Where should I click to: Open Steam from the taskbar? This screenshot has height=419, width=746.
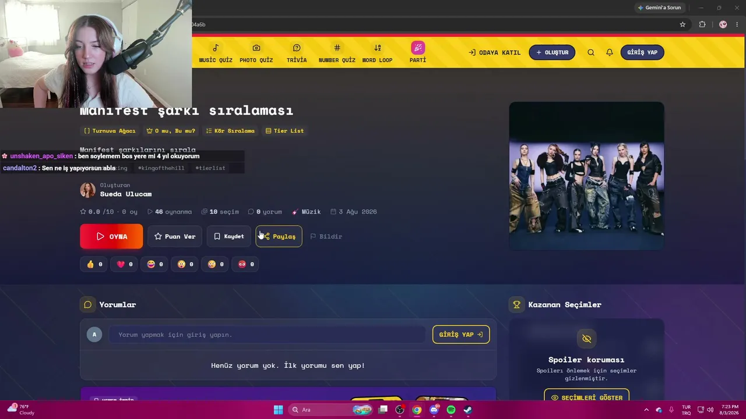(x=468, y=410)
